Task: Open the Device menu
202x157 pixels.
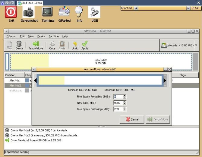Action: tap(41, 36)
